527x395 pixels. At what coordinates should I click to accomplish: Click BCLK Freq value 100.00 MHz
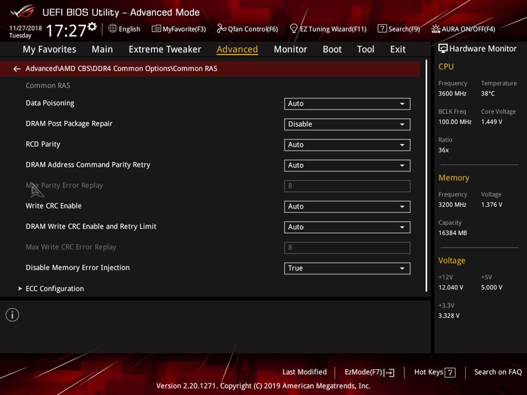(x=455, y=122)
